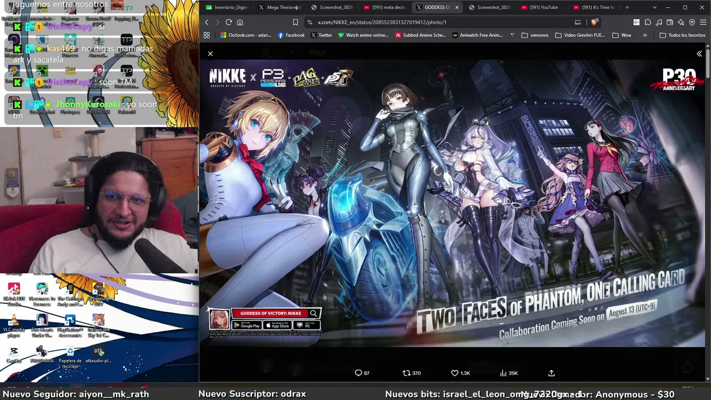Close the GODDESS OF VICTORY tab

click(x=457, y=7)
